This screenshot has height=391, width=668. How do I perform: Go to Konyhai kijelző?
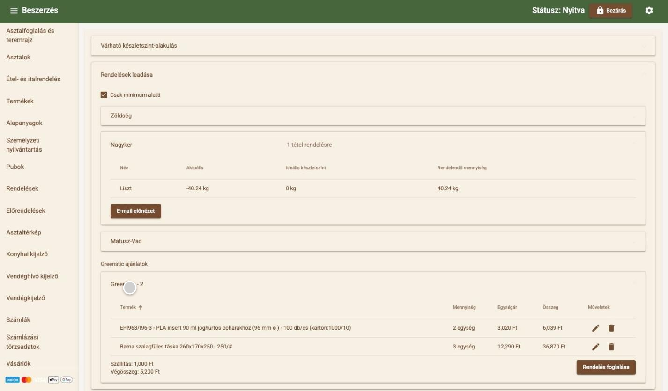click(x=27, y=254)
